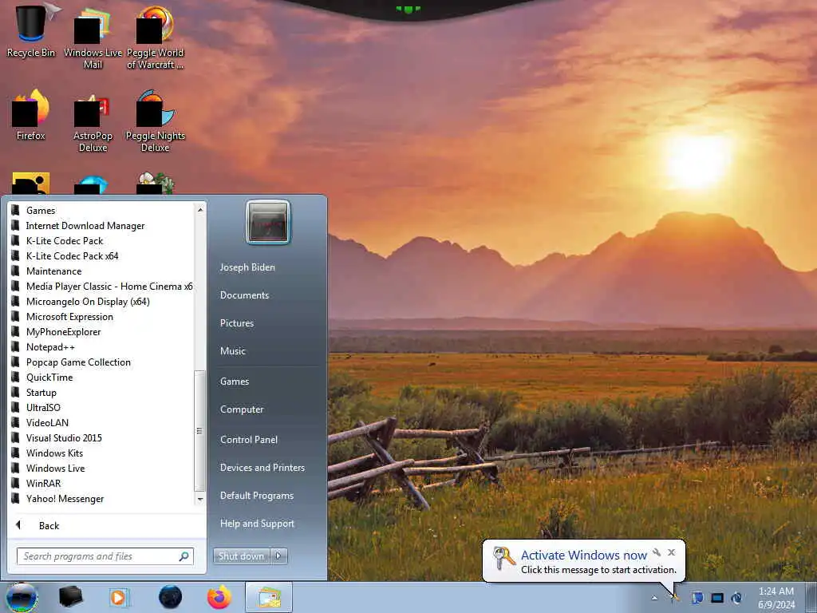Close the Activate Windows balloon

coord(672,552)
